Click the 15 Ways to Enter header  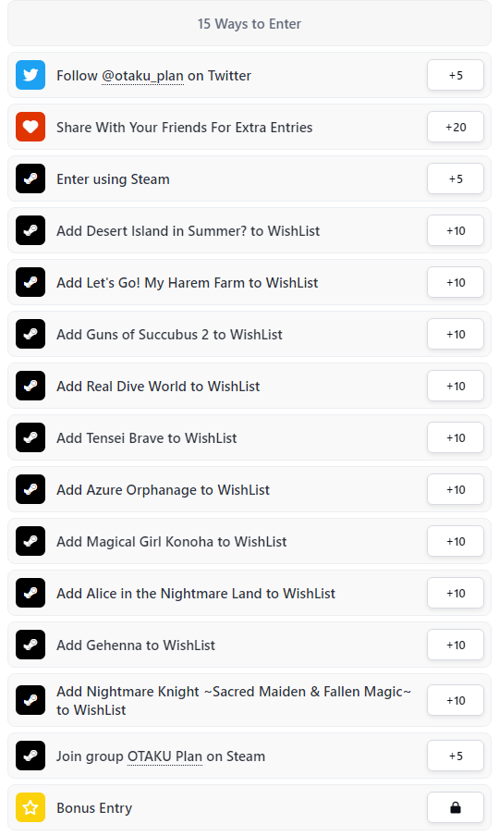tap(249, 23)
